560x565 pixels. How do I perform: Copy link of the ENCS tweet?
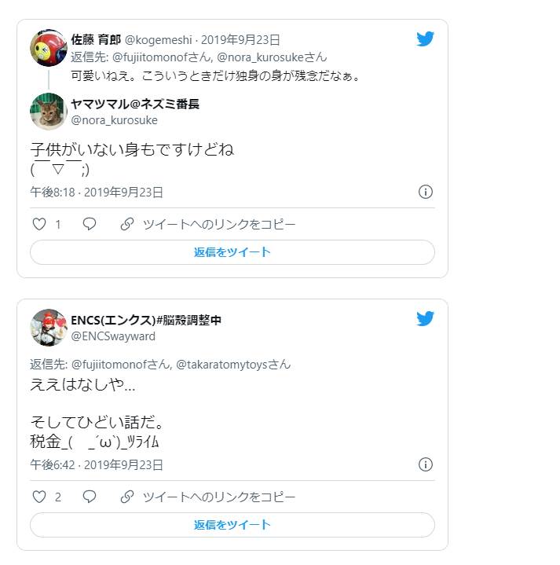pos(208,497)
